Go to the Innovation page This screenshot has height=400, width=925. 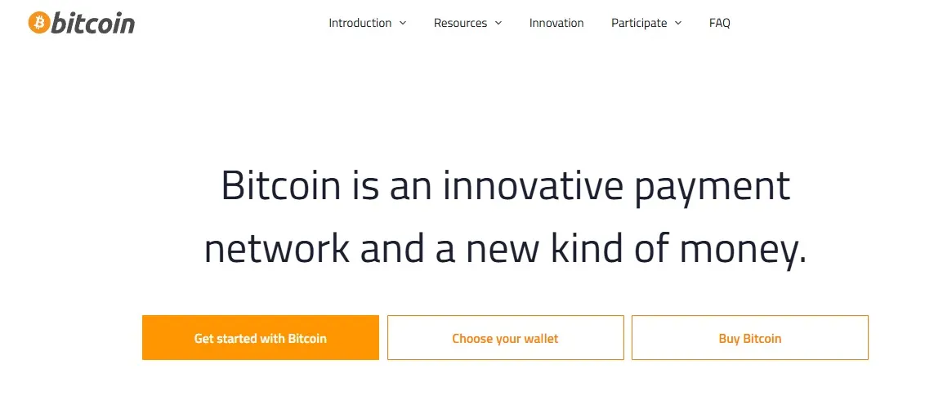(556, 23)
